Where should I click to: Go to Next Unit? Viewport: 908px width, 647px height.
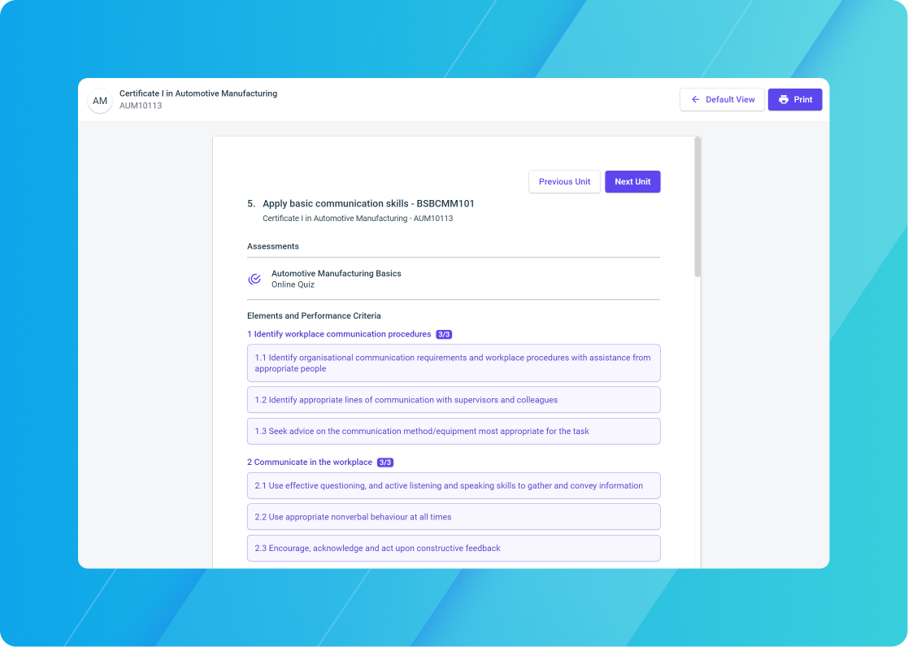[632, 182]
